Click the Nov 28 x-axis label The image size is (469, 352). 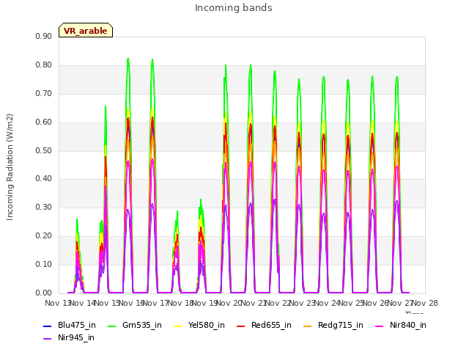pyautogui.click(x=425, y=303)
